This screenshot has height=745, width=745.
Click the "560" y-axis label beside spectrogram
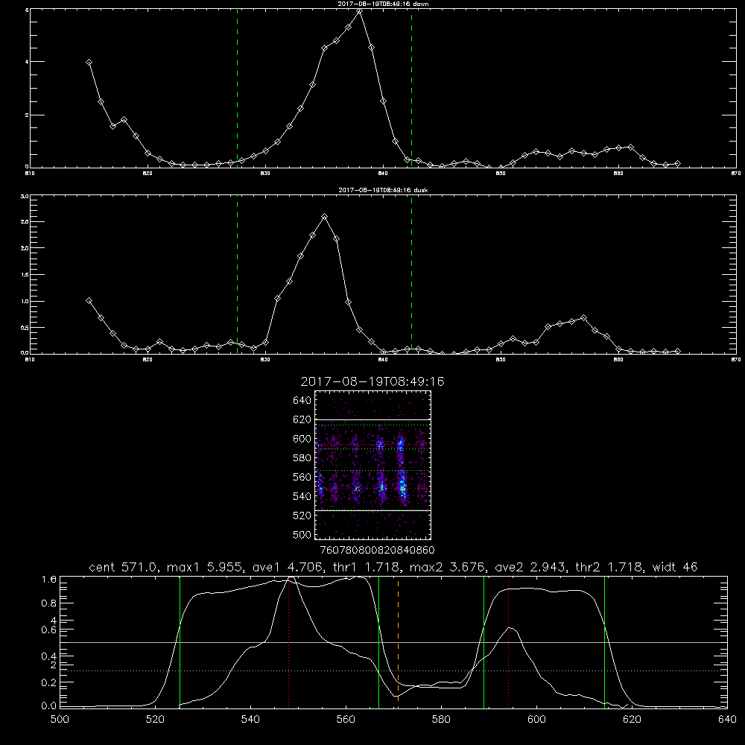tap(302, 477)
